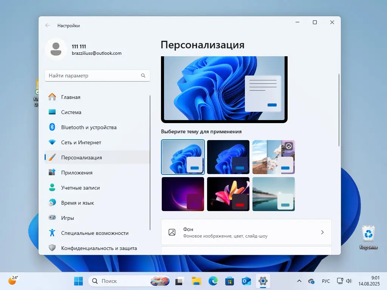Open the Система settings category icon

[x=53, y=112]
